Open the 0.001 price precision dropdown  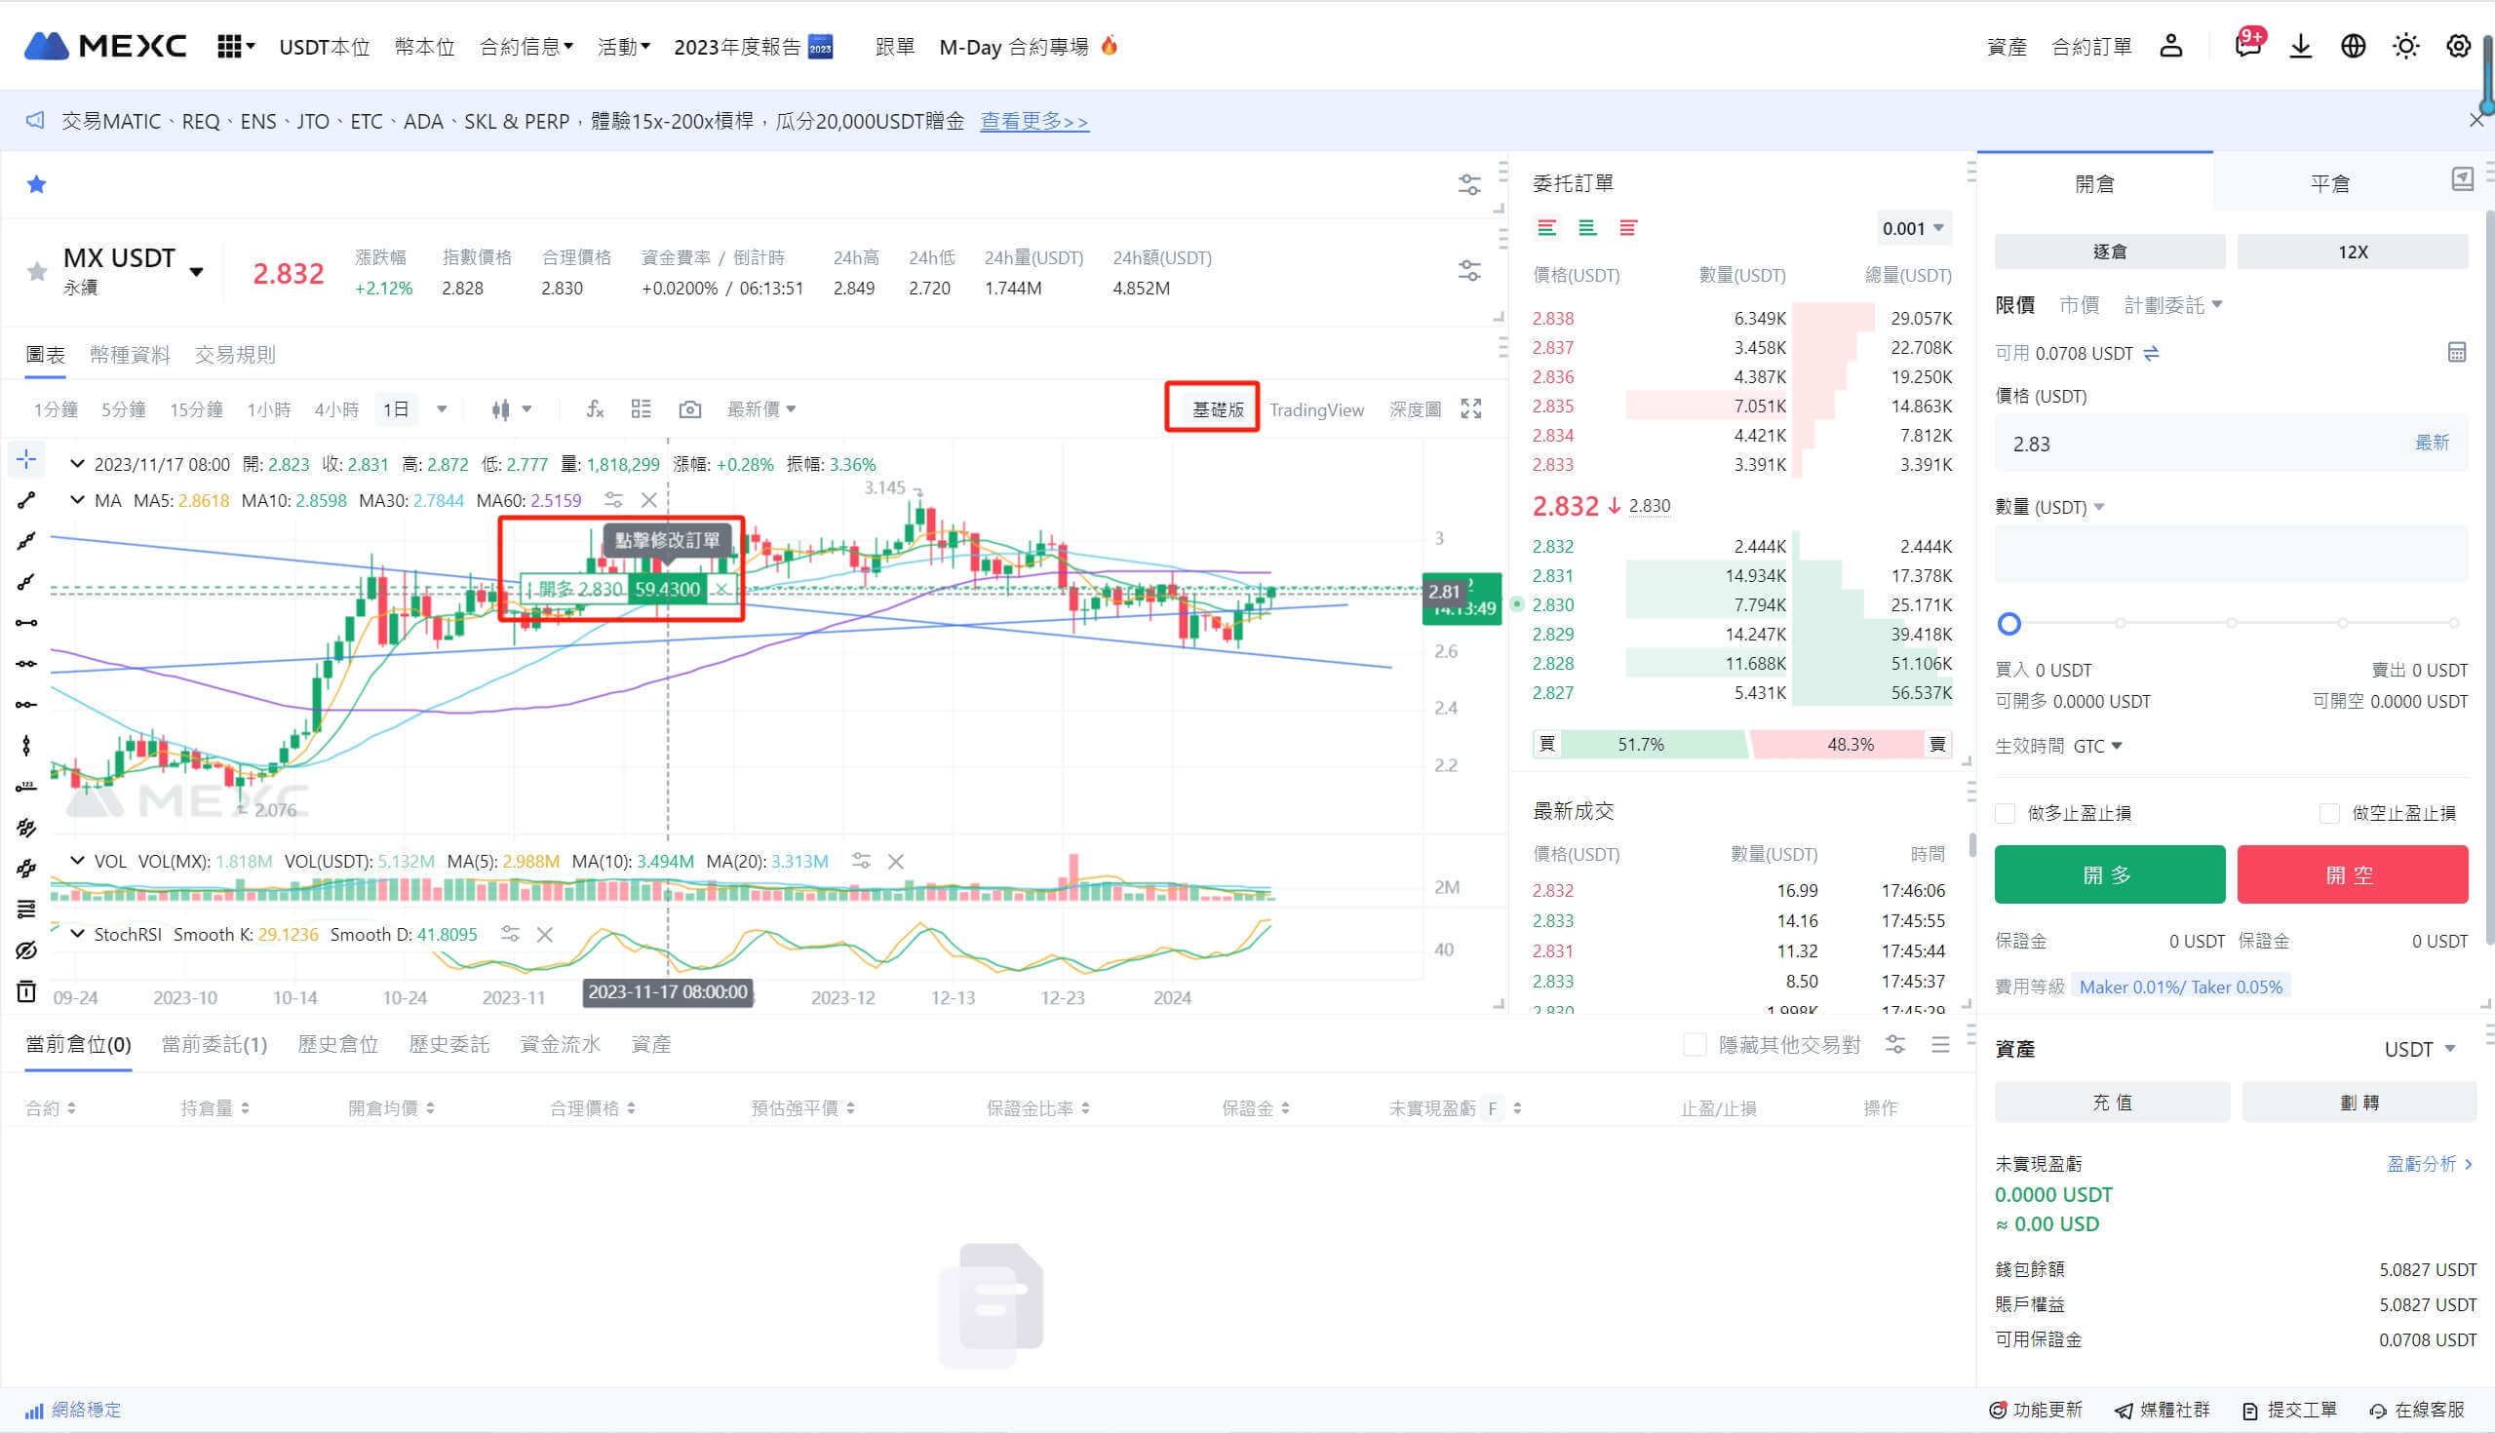point(1912,228)
